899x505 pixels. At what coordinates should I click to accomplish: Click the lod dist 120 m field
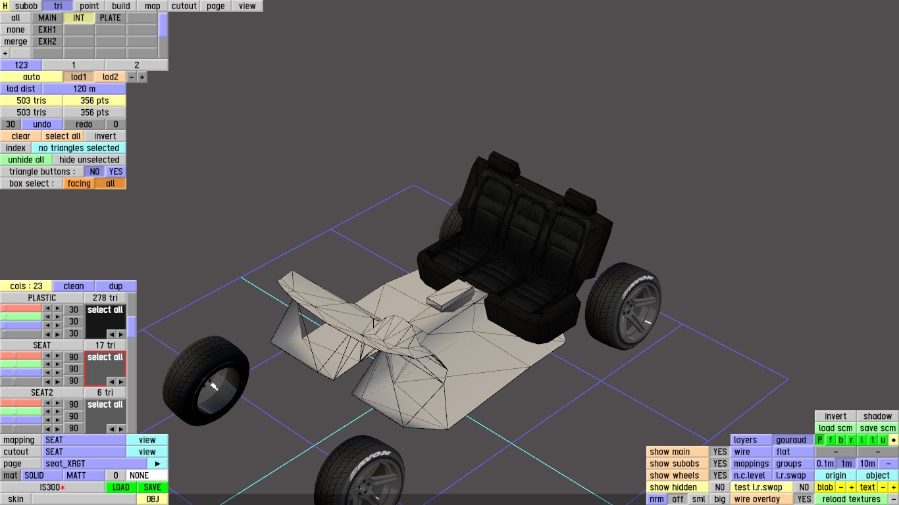click(x=84, y=89)
